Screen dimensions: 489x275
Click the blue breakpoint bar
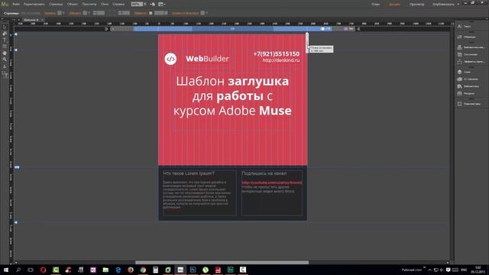pos(232,29)
